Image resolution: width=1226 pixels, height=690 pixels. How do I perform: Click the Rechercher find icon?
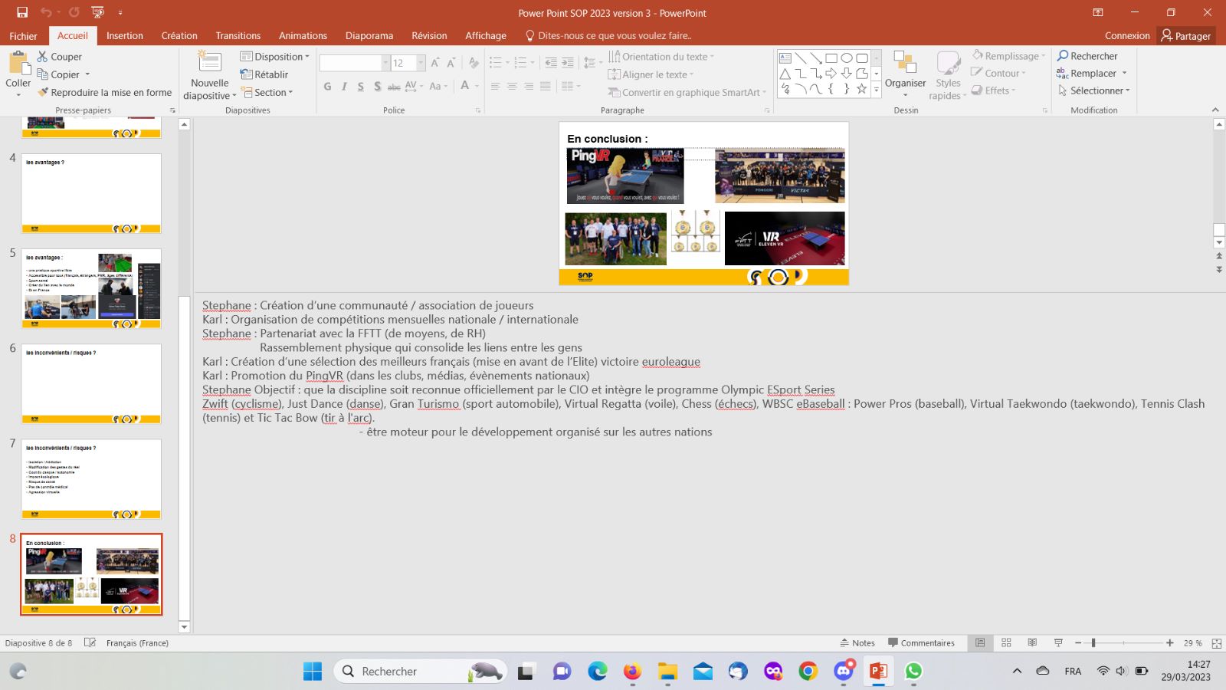(1063, 56)
